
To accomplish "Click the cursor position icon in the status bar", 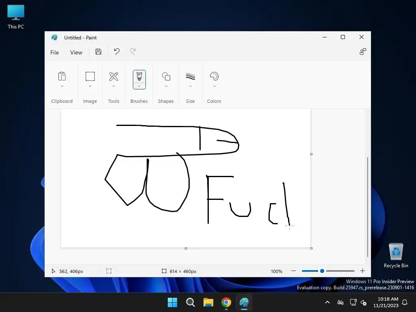I will tap(53, 271).
